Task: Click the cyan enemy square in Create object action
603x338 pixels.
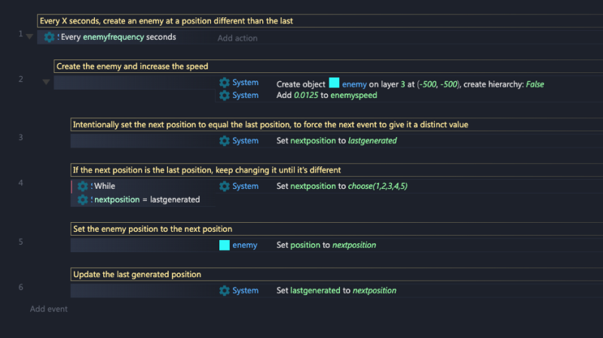Action: pyautogui.click(x=334, y=83)
